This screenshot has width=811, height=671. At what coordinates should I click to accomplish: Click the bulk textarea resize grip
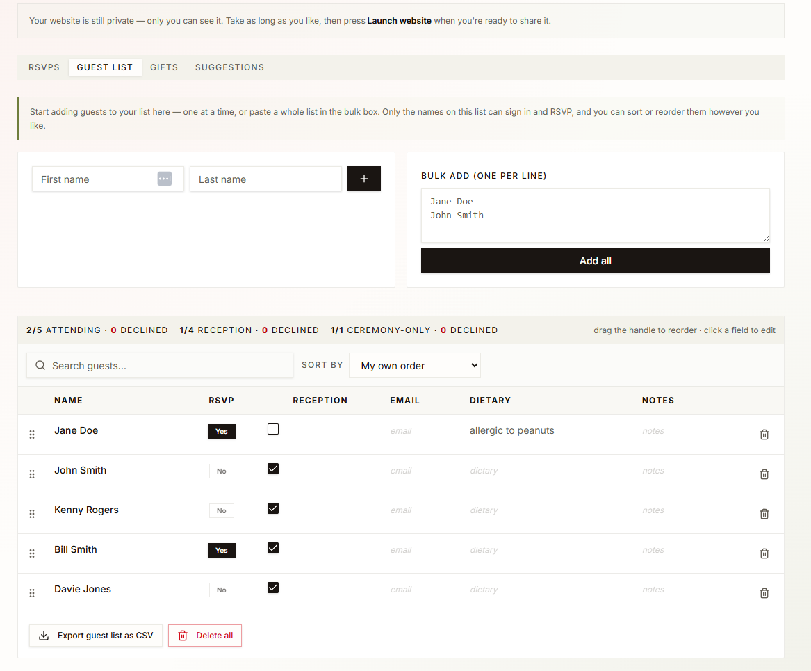(x=766, y=239)
